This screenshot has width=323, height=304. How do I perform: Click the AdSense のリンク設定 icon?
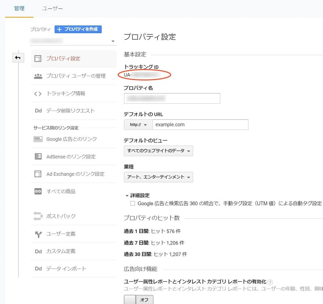38,156
